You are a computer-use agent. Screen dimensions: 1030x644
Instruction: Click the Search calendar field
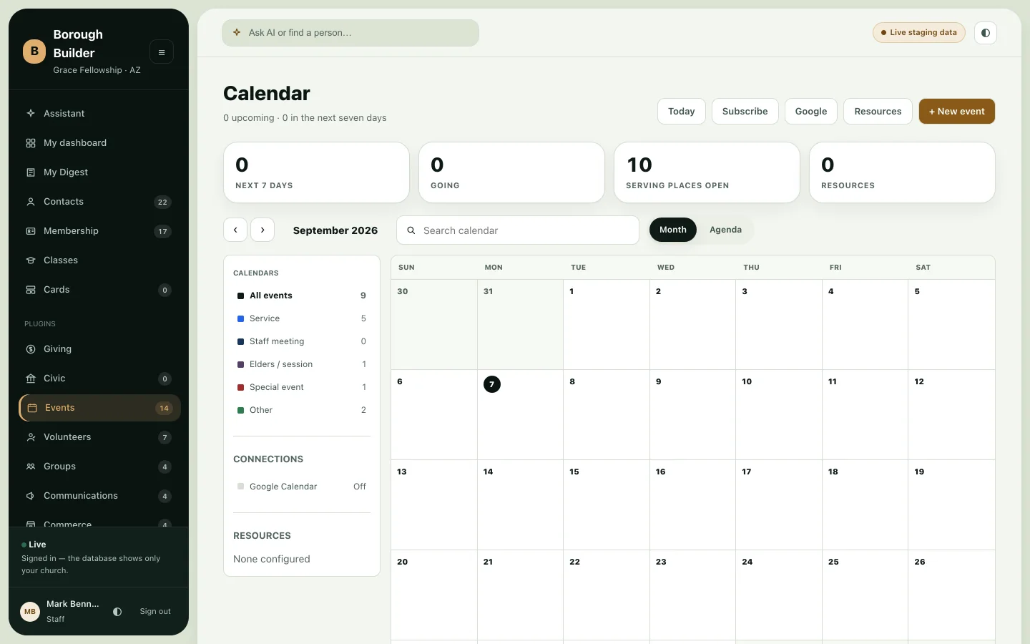pos(518,230)
